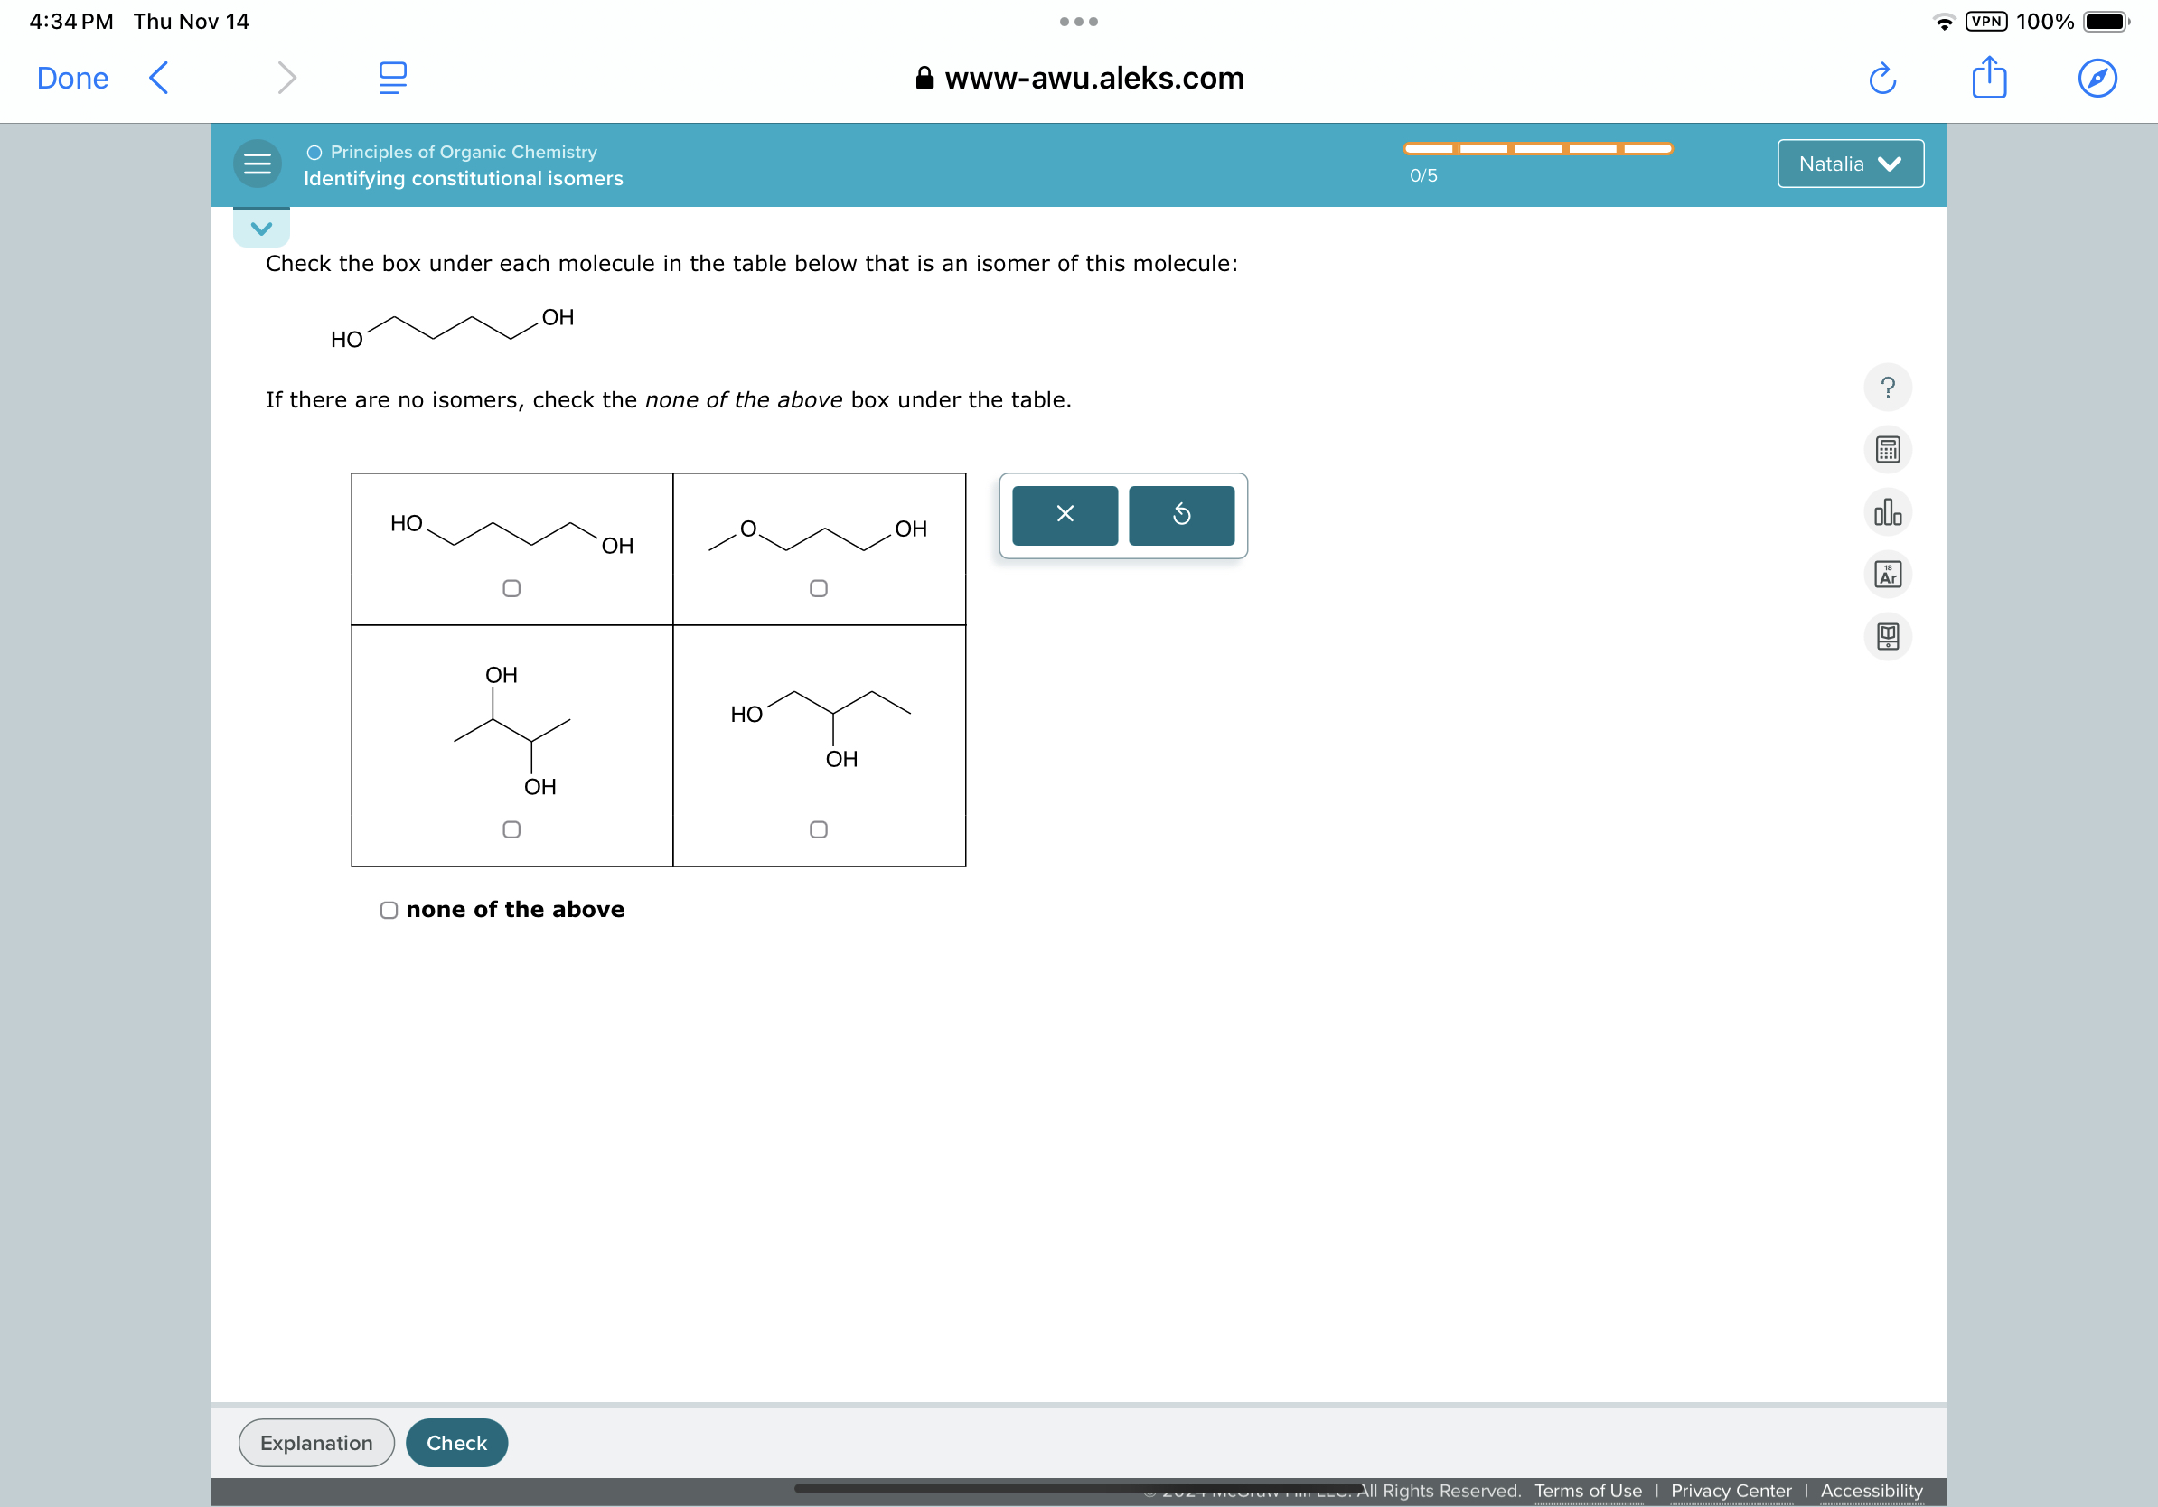The image size is (2158, 1507).
Task: Tap the Safari share icon
Action: tap(1989, 78)
